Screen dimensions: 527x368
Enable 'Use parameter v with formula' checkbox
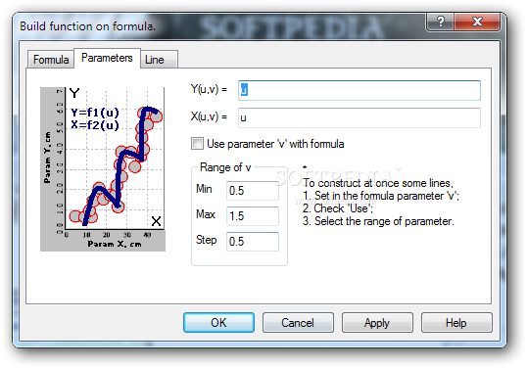[197, 144]
